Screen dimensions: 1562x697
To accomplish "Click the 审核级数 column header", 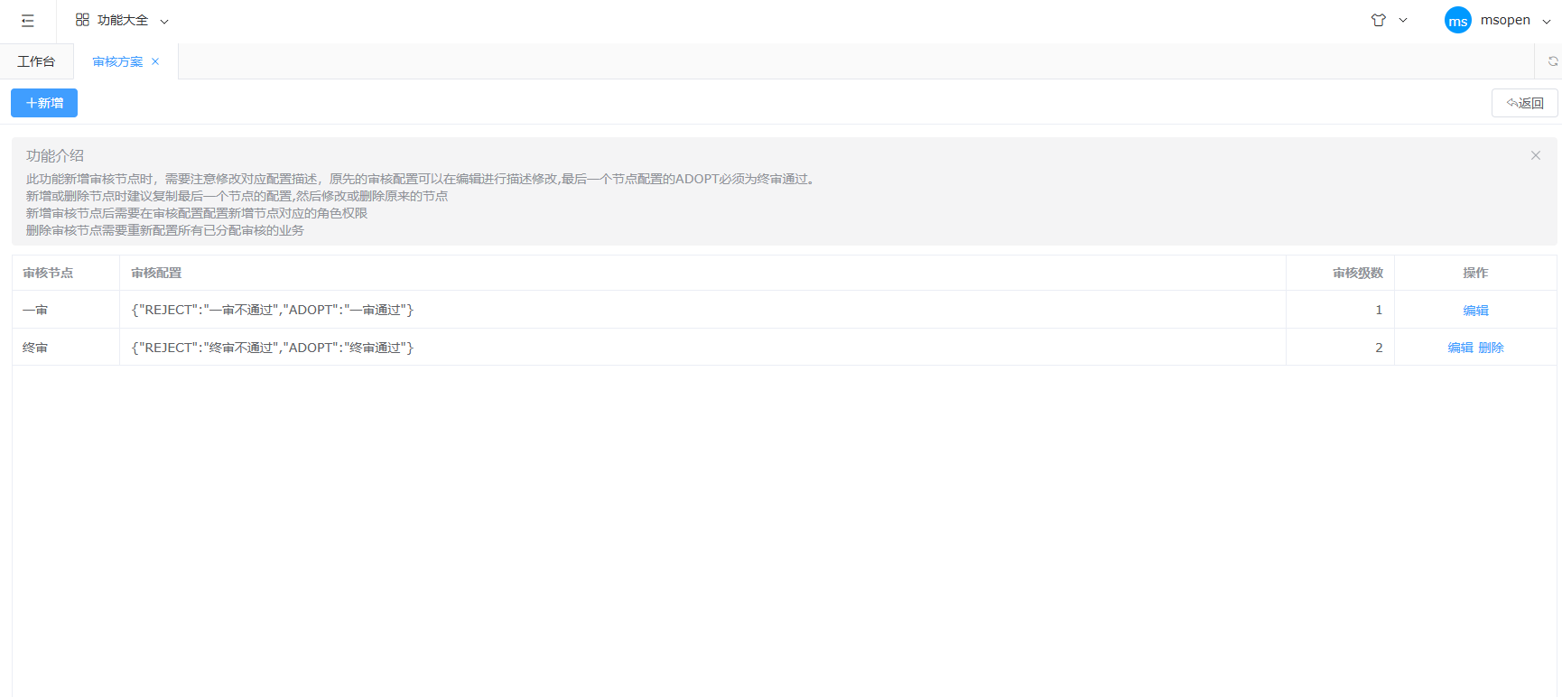I will pos(1357,273).
